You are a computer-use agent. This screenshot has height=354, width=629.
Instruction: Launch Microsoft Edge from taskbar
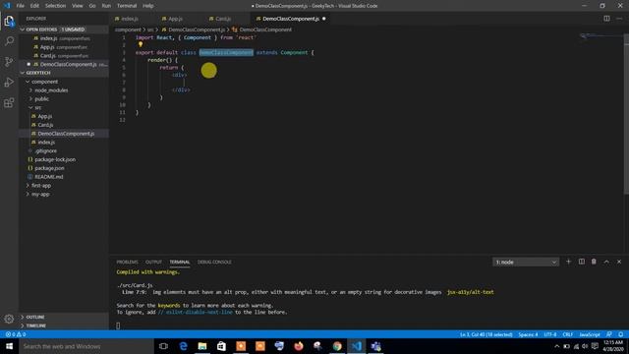point(183,346)
